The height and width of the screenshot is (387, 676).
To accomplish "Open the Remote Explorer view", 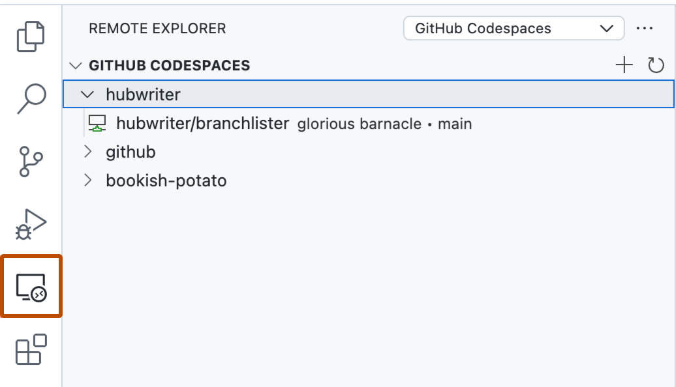I will tap(31, 287).
